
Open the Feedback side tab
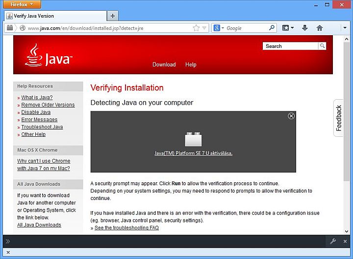(338, 118)
